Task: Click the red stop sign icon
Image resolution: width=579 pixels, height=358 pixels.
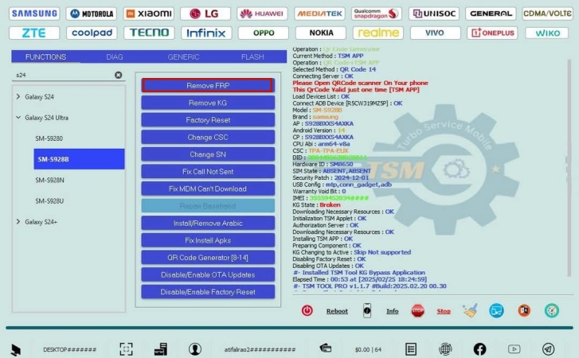Action: point(417,311)
